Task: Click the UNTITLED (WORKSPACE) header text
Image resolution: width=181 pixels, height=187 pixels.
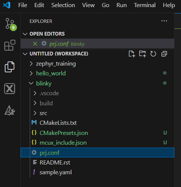Action: click(59, 54)
